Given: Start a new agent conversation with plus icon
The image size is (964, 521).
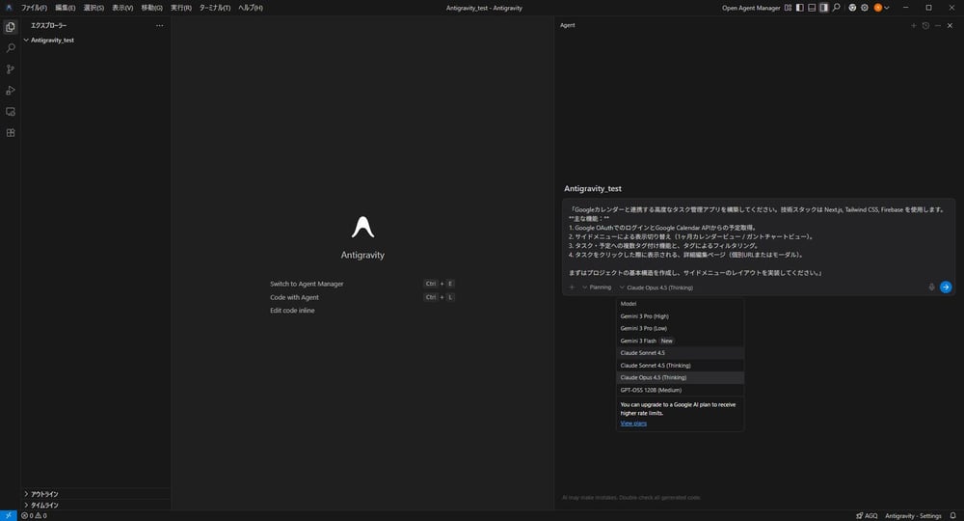Looking at the screenshot, I should (914, 25).
